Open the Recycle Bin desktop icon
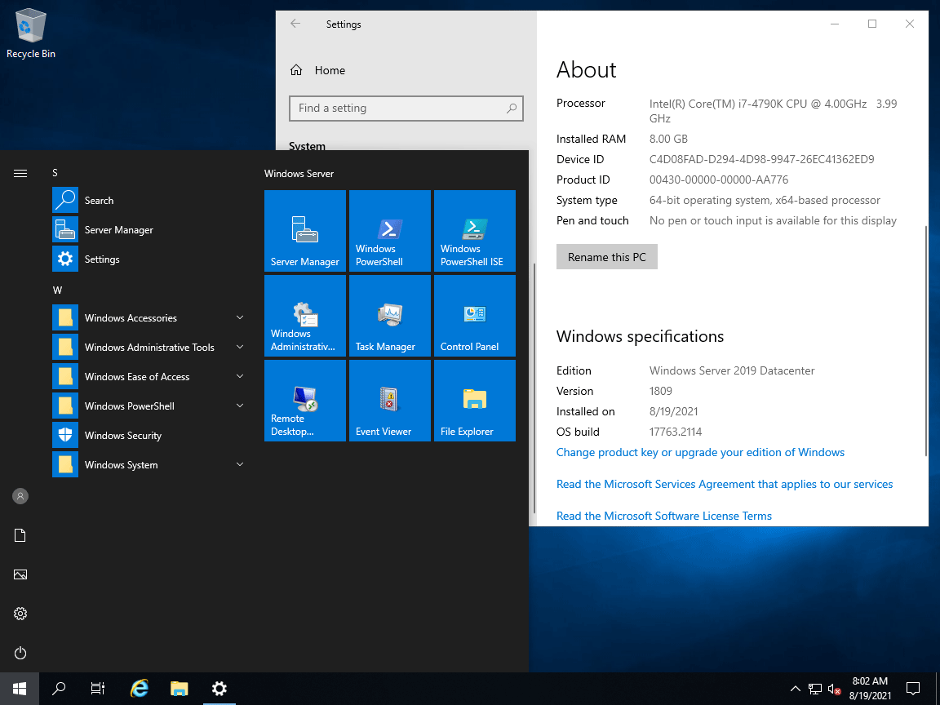 pos(30,33)
